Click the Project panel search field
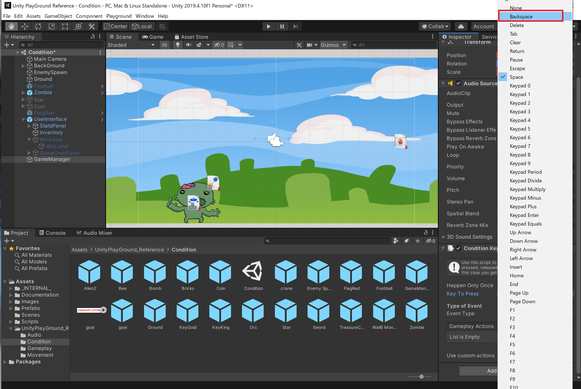The image size is (581, 389). pyautogui.click(x=326, y=241)
